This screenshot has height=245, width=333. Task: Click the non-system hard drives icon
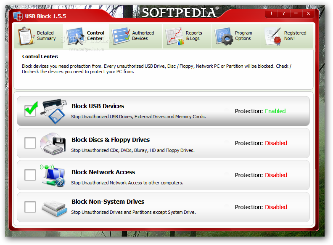tap(54, 208)
